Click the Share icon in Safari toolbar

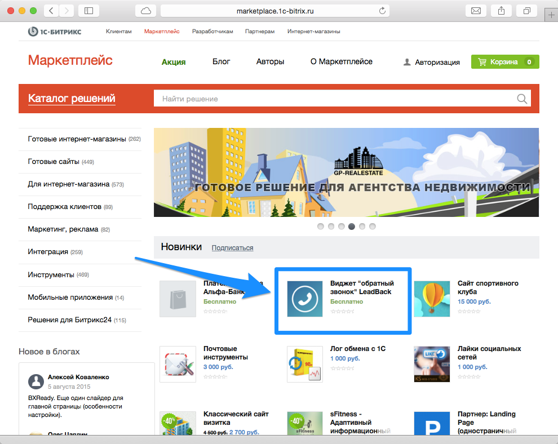coord(501,10)
